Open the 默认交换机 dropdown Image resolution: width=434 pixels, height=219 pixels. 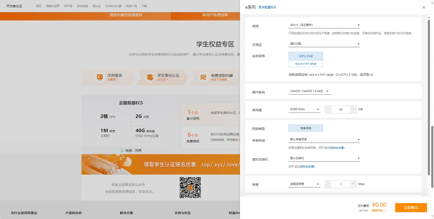pyautogui.click(x=324, y=158)
